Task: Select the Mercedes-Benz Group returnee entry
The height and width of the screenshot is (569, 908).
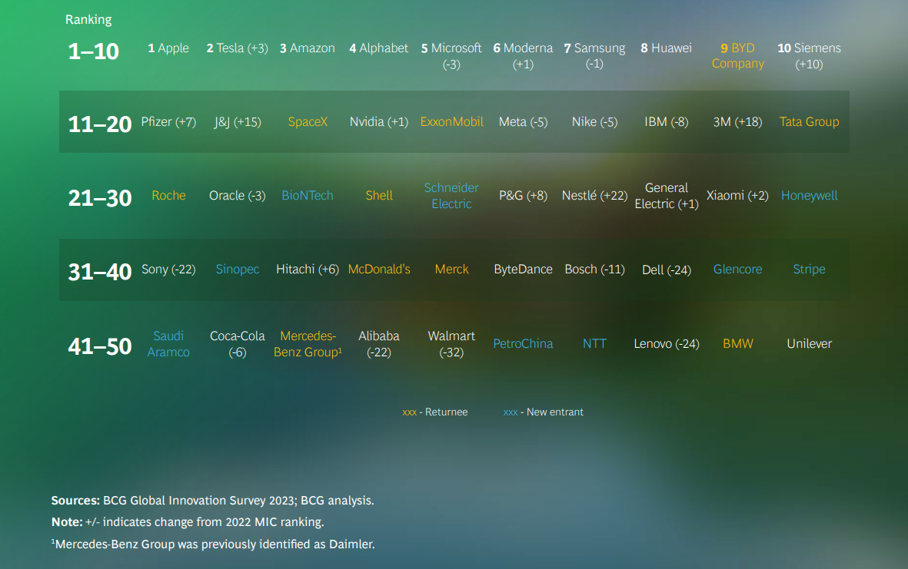Action: click(308, 344)
